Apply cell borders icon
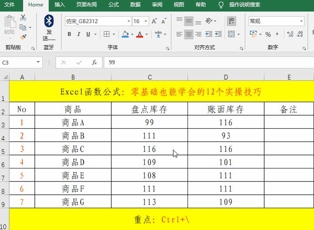314x230 pixels. (106, 34)
